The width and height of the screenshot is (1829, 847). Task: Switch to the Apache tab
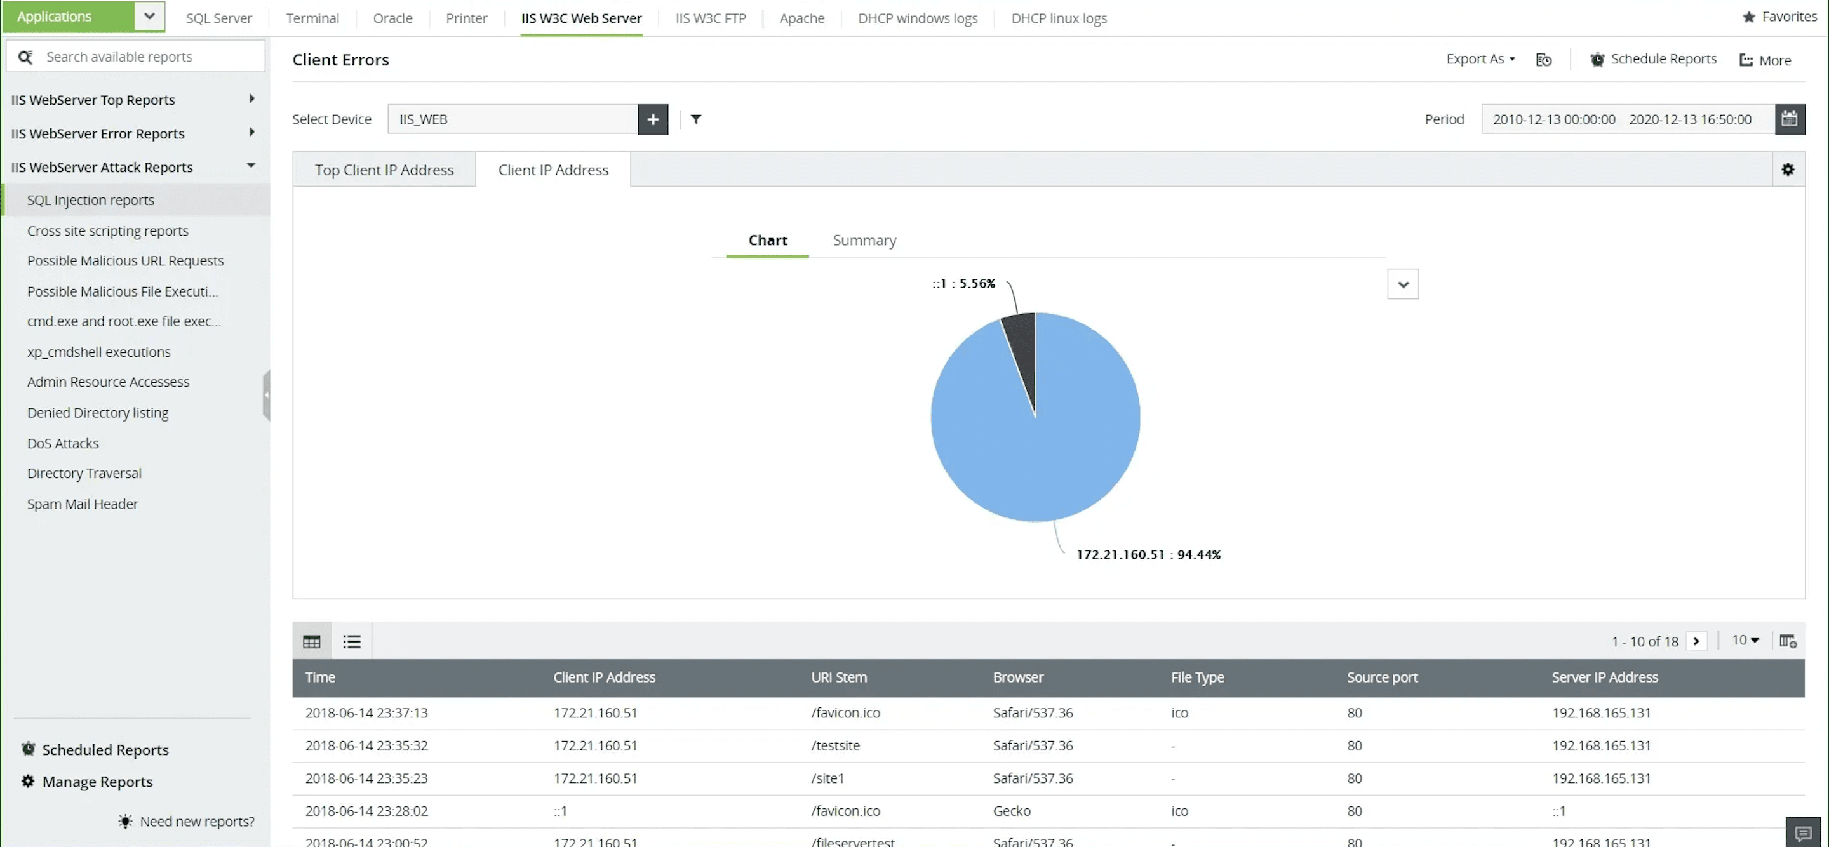(x=801, y=18)
